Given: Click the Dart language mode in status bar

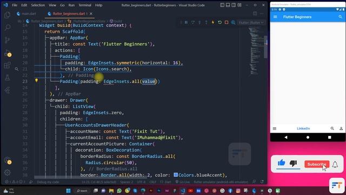Looking at the screenshot, I should point(165,182).
